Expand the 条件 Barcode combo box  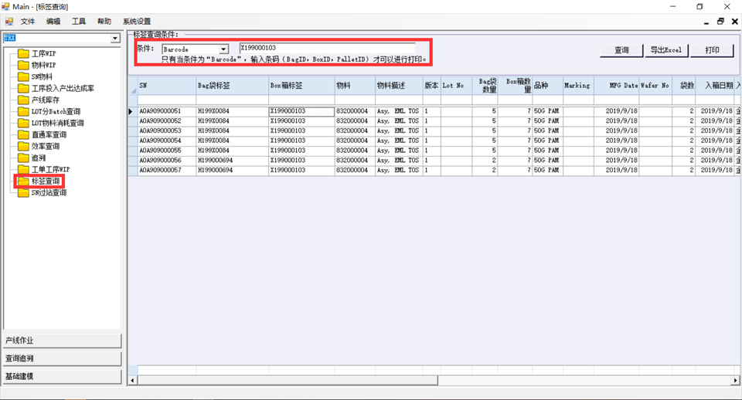pyautogui.click(x=223, y=49)
